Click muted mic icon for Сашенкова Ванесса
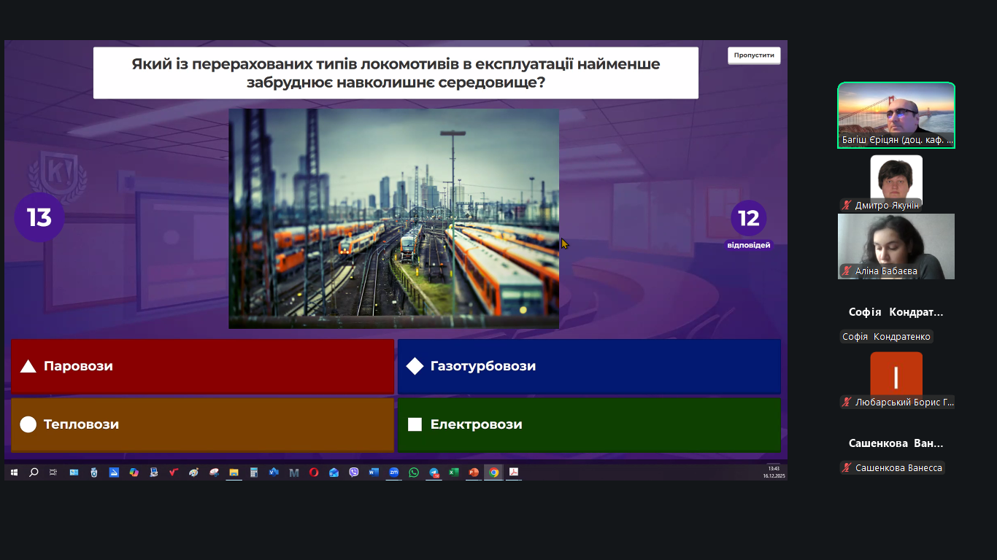 click(847, 468)
